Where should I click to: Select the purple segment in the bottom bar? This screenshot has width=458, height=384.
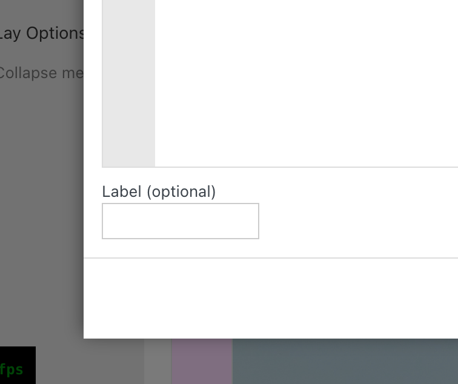(x=202, y=362)
